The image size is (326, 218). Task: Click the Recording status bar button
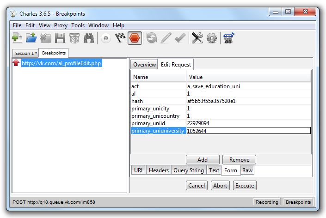pyautogui.click(x=267, y=202)
